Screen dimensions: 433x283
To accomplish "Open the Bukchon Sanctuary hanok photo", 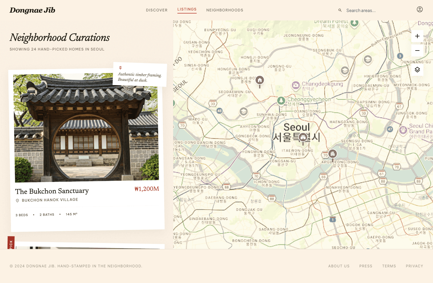I will (x=86, y=128).
